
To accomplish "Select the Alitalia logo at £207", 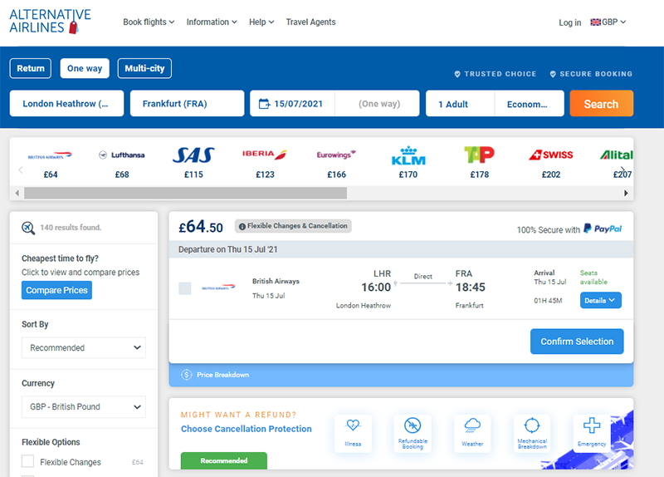I will tap(617, 155).
